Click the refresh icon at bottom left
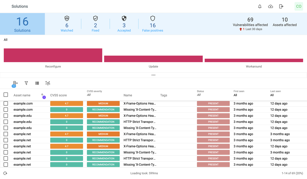 pos(5,173)
